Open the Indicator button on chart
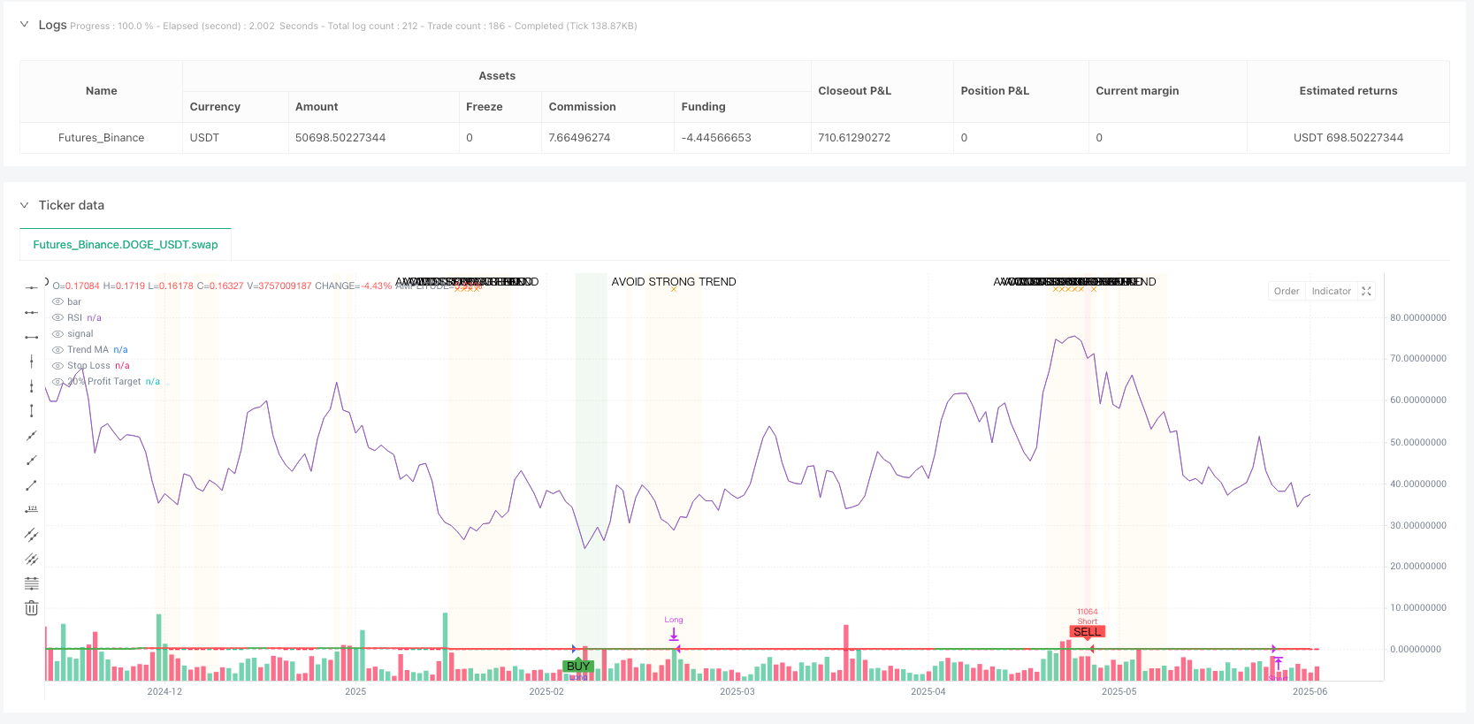 (1331, 291)
